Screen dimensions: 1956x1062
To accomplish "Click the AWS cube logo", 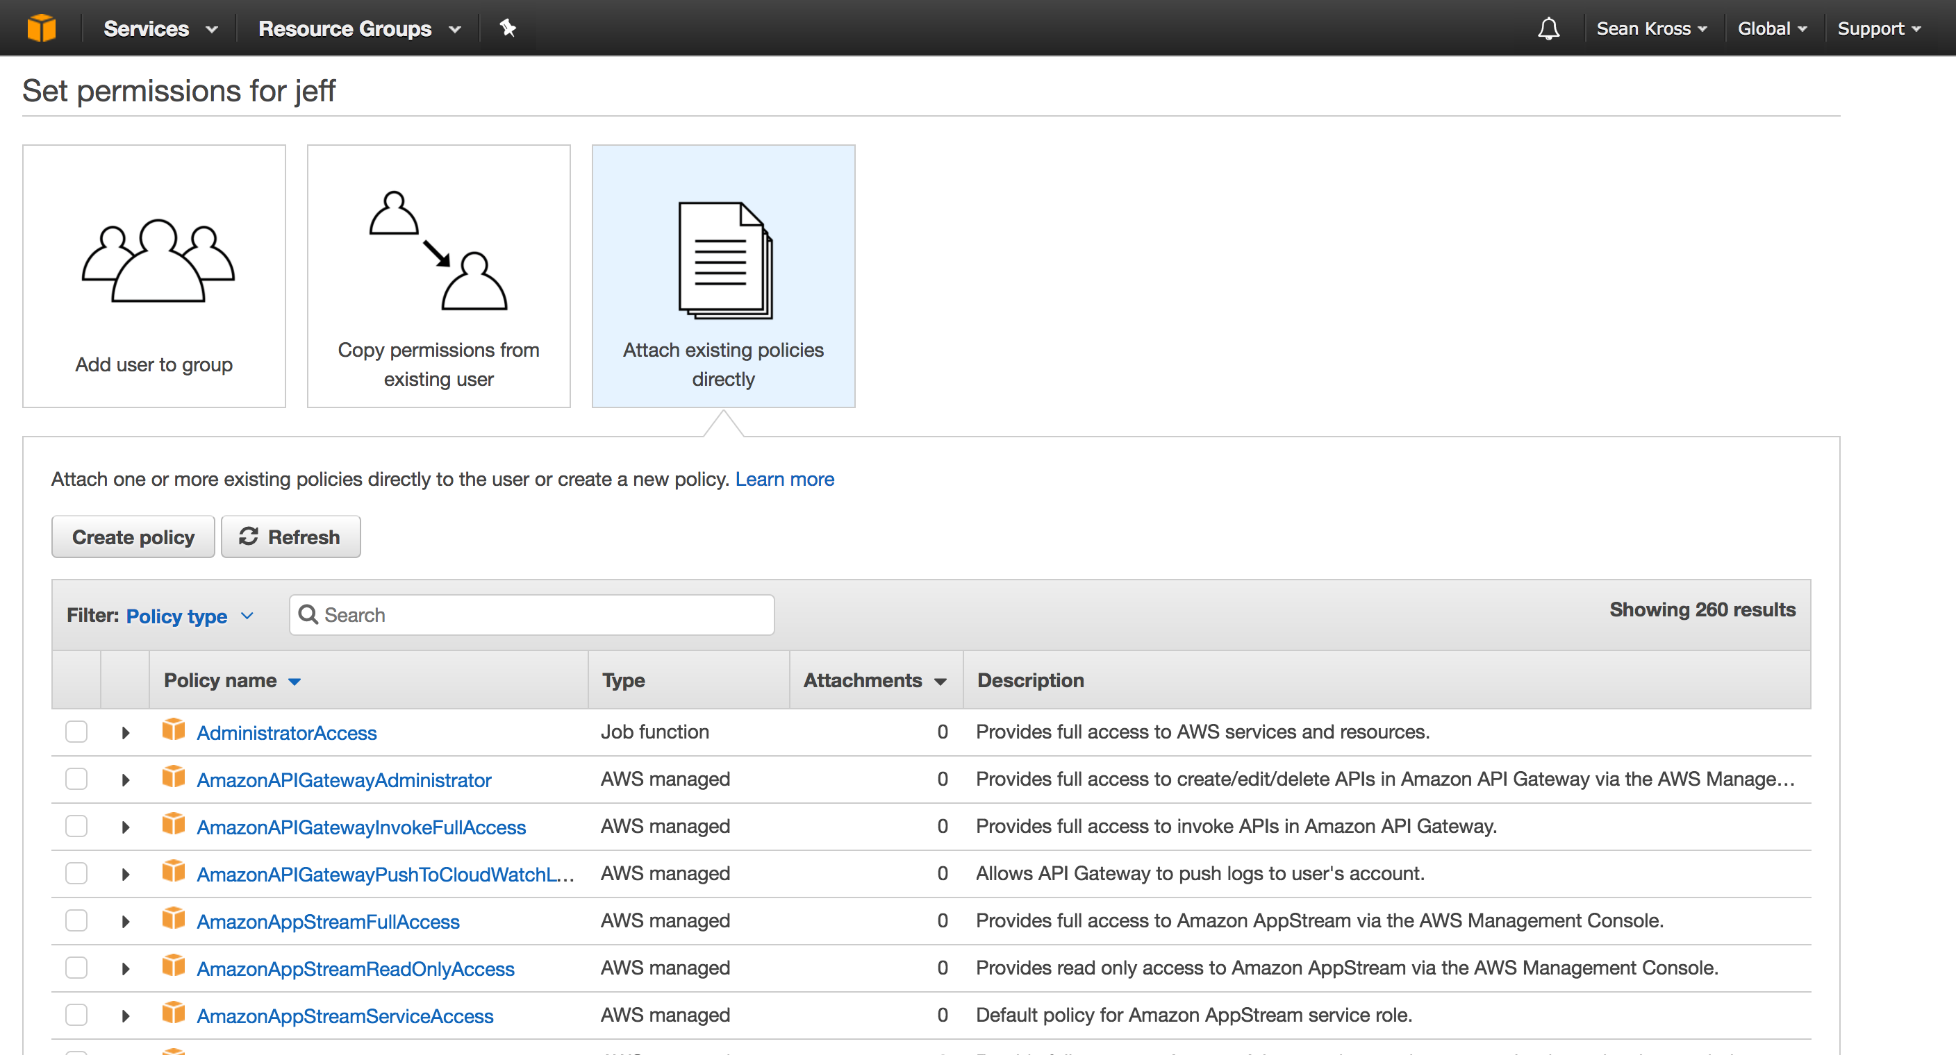I will 41,28.
